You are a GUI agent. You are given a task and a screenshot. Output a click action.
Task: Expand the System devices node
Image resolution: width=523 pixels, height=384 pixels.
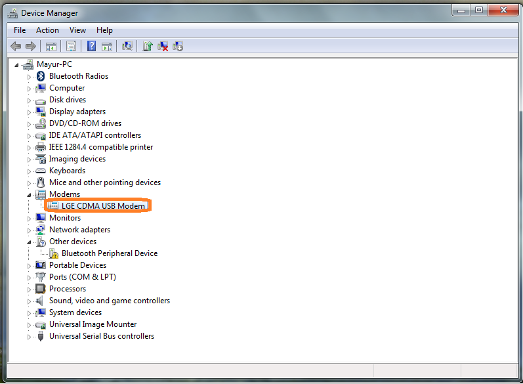[29, 313]
